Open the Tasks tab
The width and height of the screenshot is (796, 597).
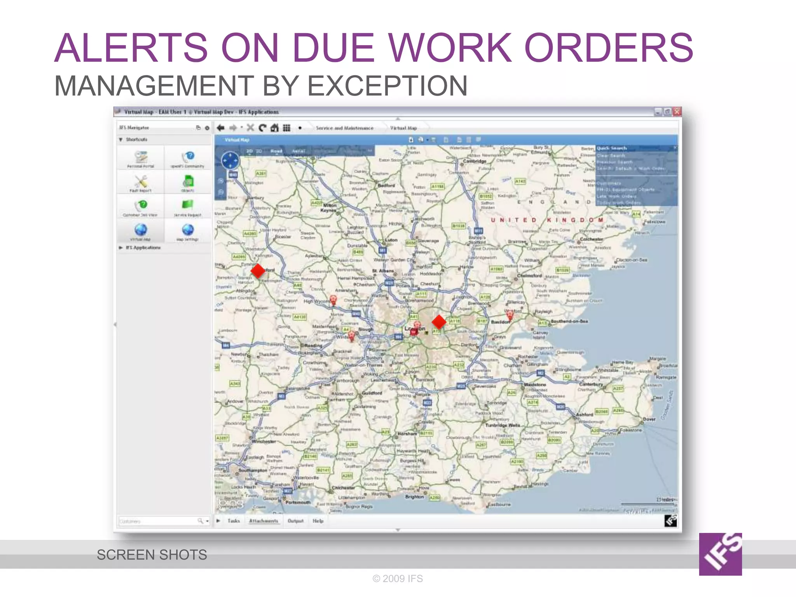(x=234, y=521)
